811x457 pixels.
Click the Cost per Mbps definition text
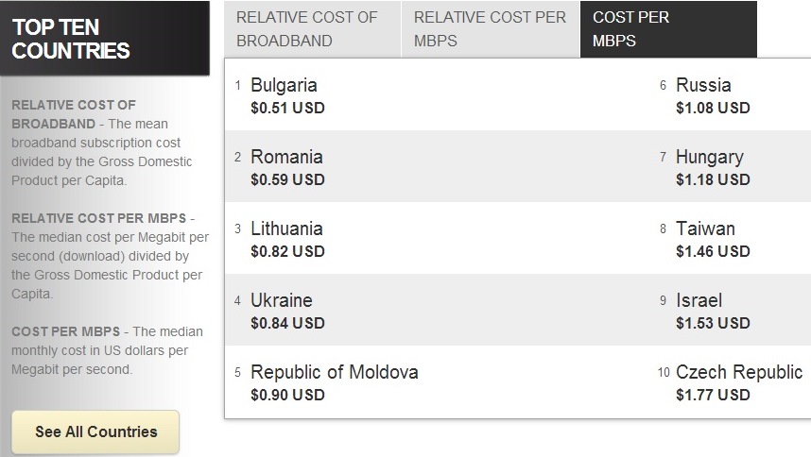coord(106,350)
